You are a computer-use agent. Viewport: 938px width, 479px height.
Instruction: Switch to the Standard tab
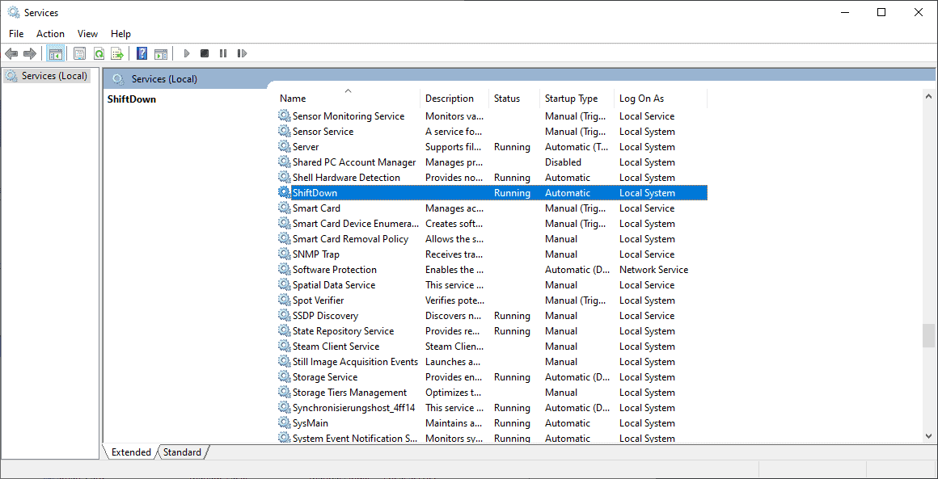[x=182, y=452]
